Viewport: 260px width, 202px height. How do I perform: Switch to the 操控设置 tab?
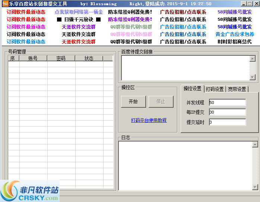coord(192,89)
